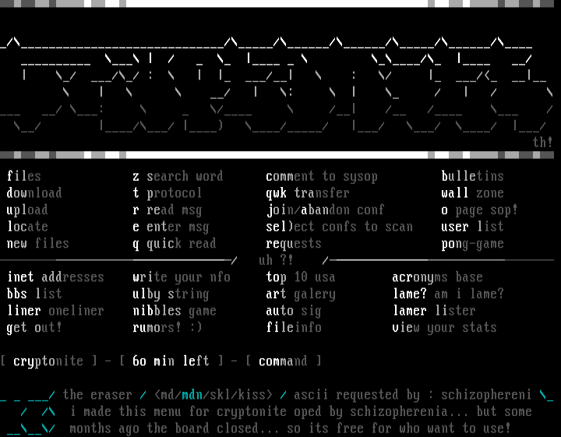The image size is (561, 437).
Task: Select 'bbs list' menu item
Action: [x=34, y=294]
